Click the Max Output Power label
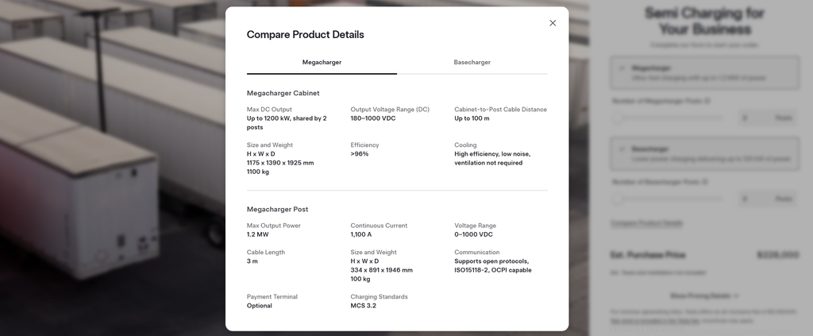This screenshot has height=336, width=813. (x=274, y=226)
